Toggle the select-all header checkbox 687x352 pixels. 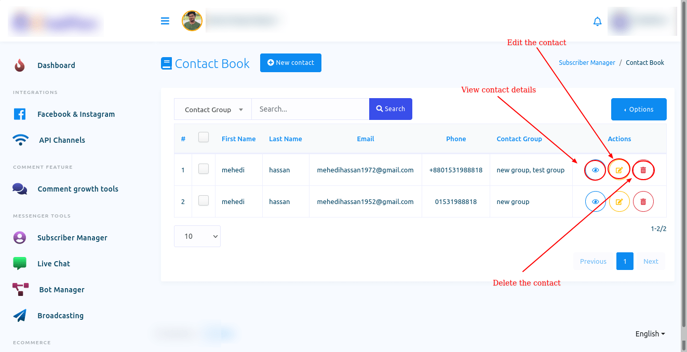click(x=204, y=138)
